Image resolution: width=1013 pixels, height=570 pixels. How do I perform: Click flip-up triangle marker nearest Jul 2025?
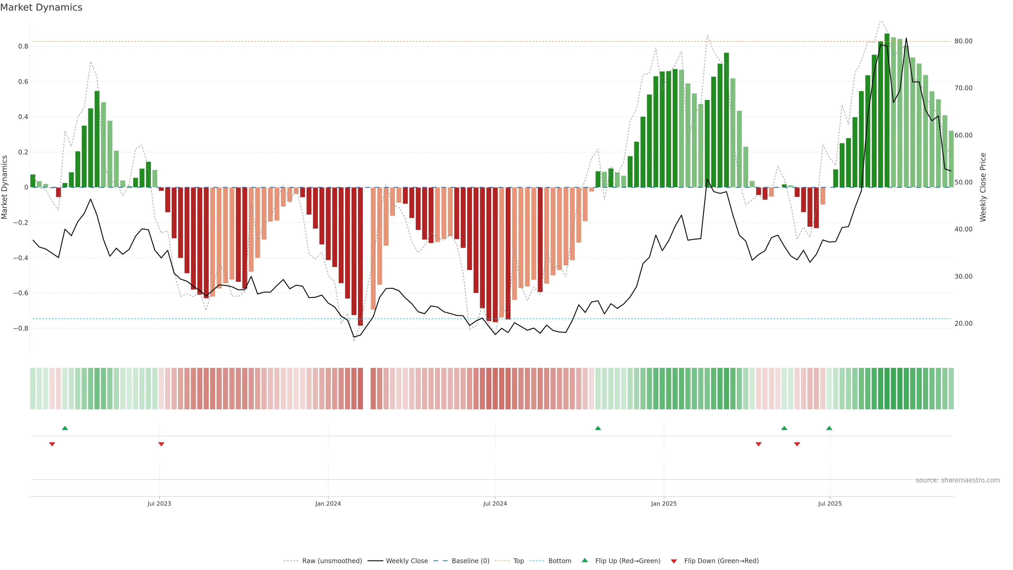[829, 428]
